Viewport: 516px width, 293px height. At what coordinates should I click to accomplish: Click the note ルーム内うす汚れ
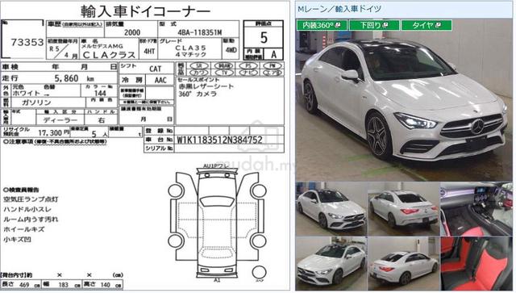coord(31,220)
